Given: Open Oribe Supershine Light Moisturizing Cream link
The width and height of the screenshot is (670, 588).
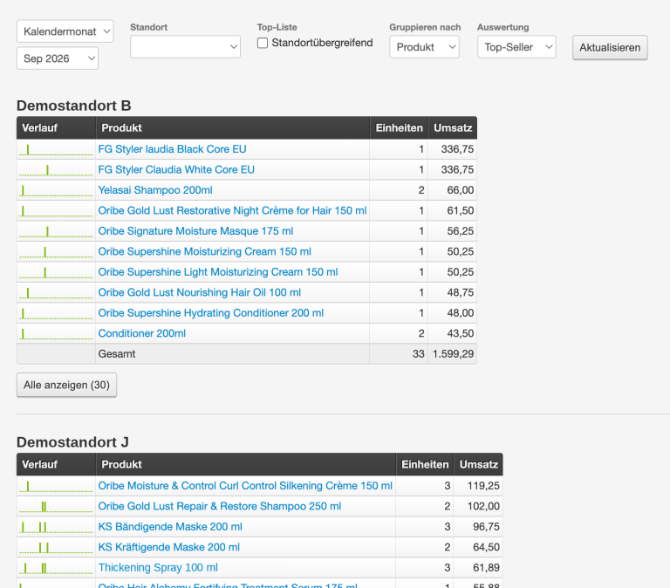Looking at the screenshot, I should pyautogui.click(x=218, y=272).
